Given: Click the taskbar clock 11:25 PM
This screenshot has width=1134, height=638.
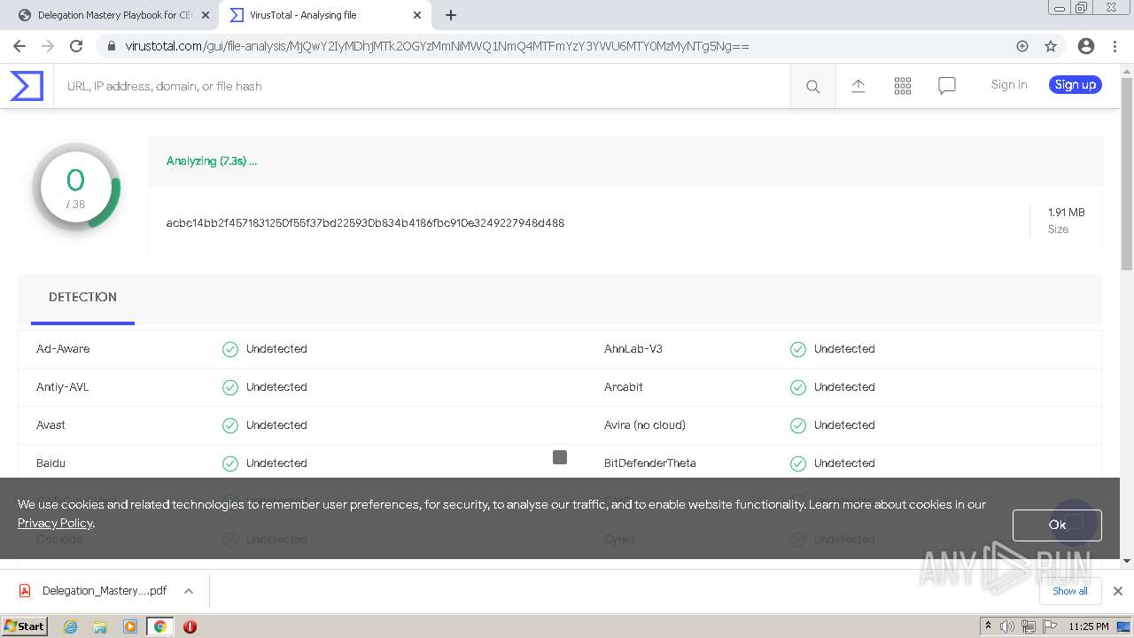Looking at the screenshot, I should pyautogui.click(x=1089, y=626).
